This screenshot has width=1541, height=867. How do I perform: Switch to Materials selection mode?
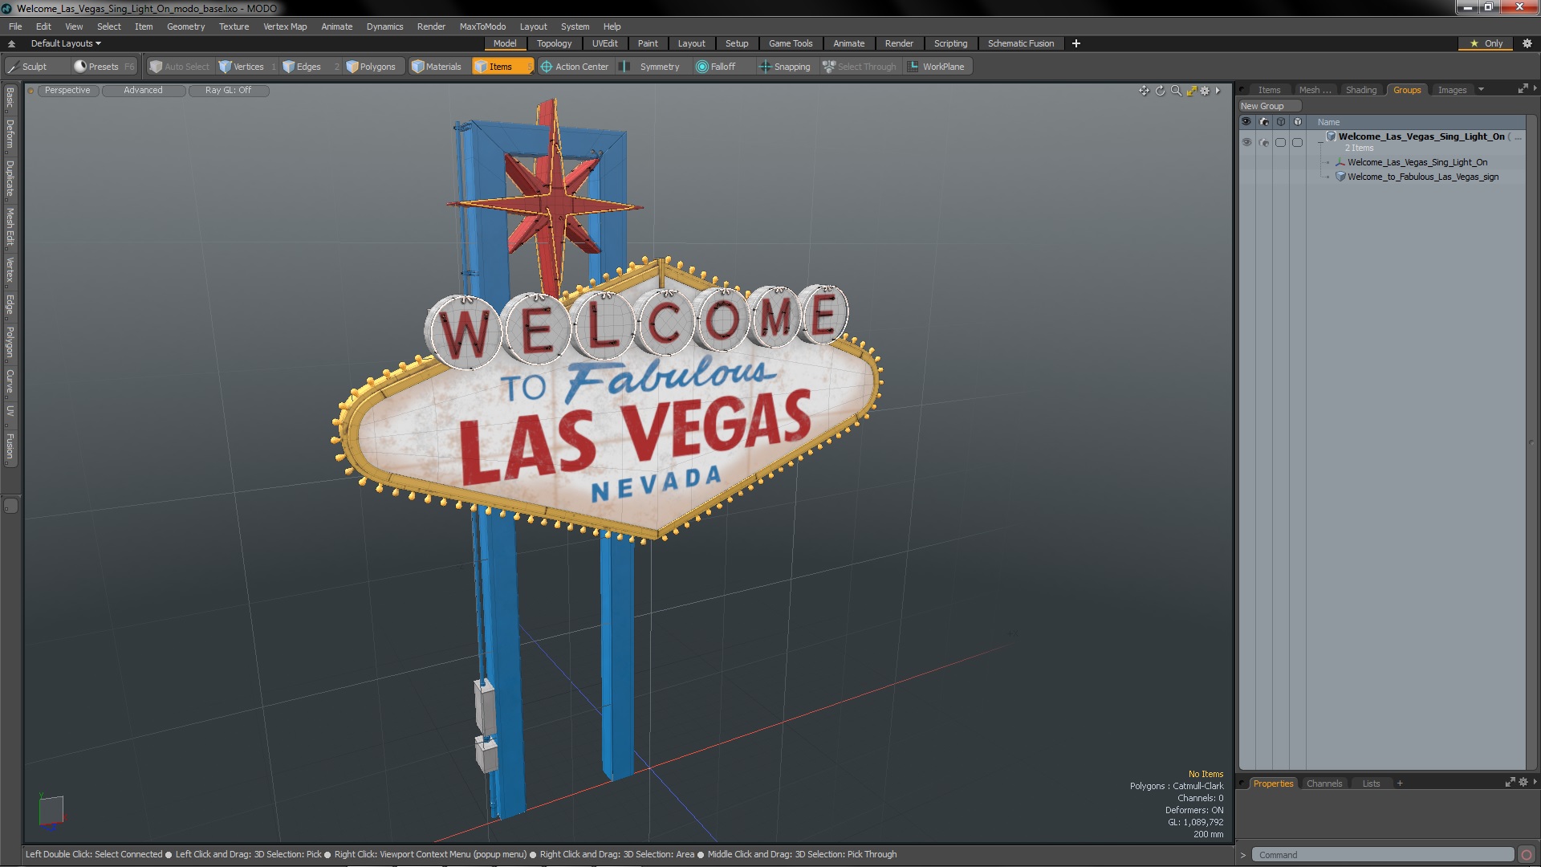[x=437, y=67]
